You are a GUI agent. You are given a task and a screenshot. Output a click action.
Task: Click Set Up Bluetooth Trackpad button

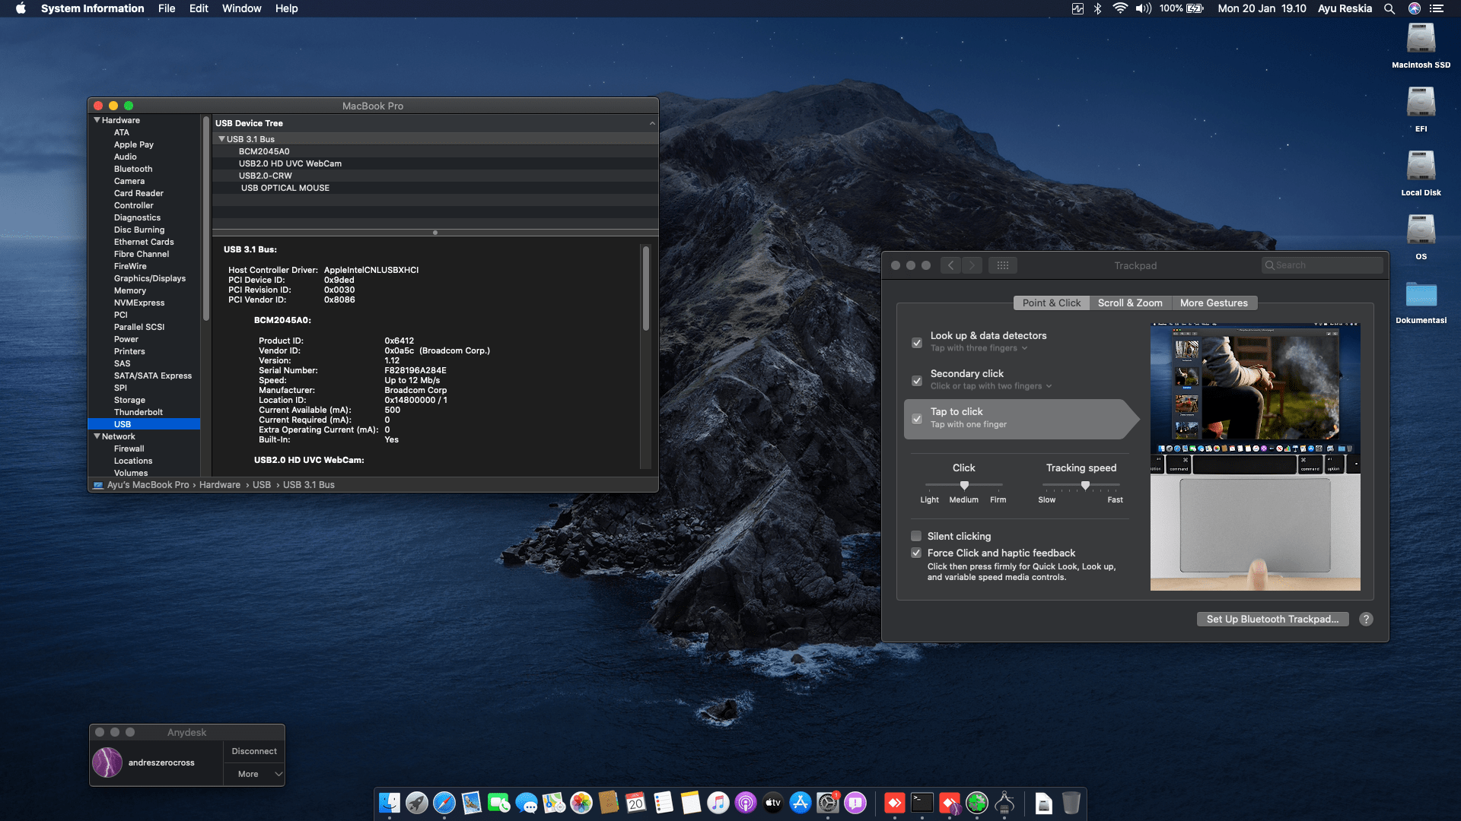[1272, 619]
